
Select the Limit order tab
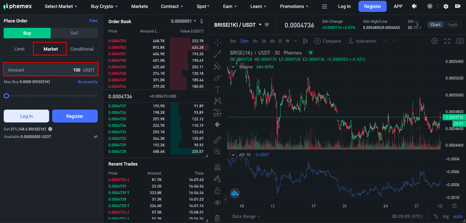(x=20, y=49)
